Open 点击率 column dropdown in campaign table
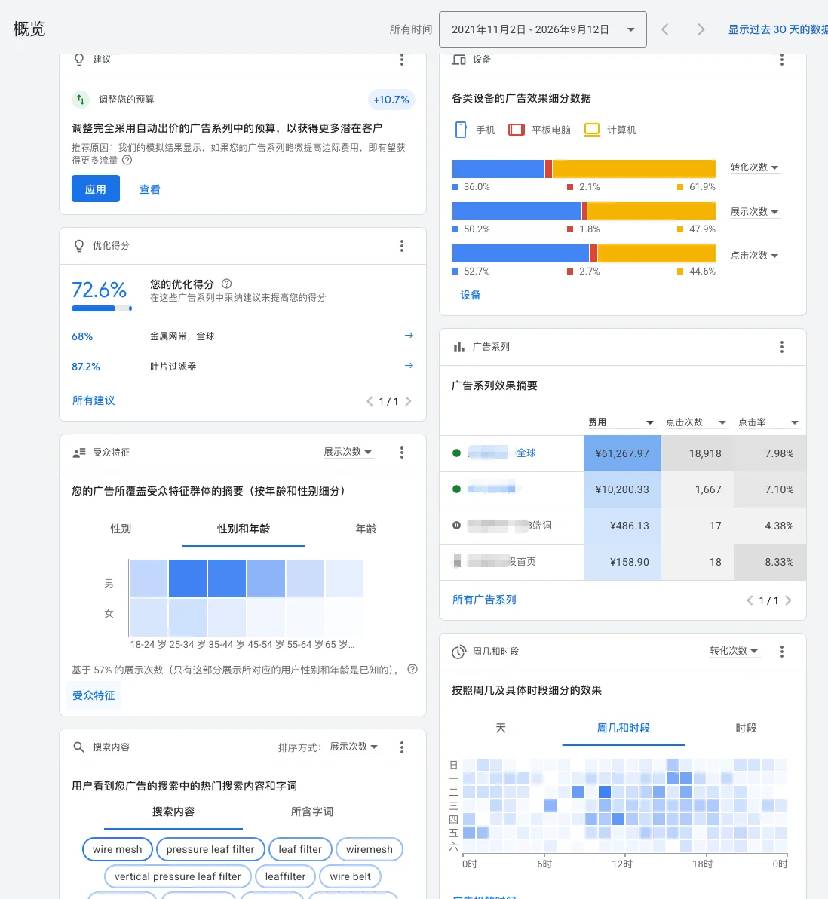The width and height of the screenshot is (828, 899). pos(768,422)
